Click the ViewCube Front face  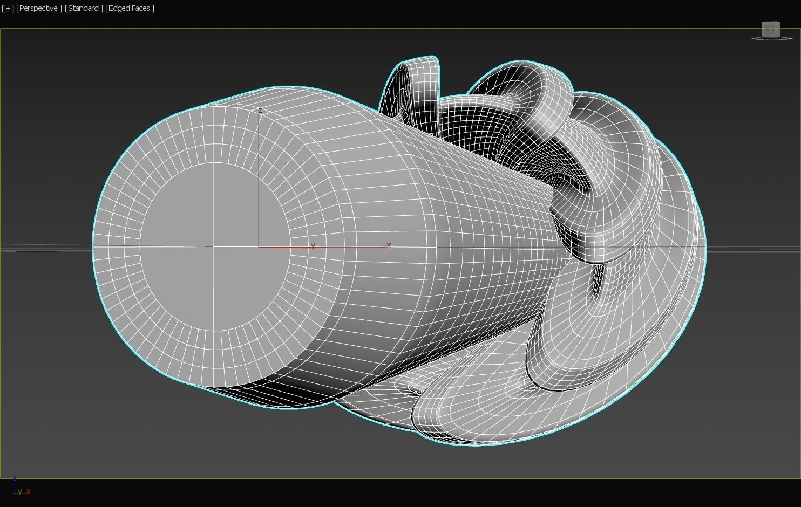click(x=770, y=29)
